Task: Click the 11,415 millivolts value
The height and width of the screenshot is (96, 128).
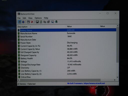Action: click(74, 61)
